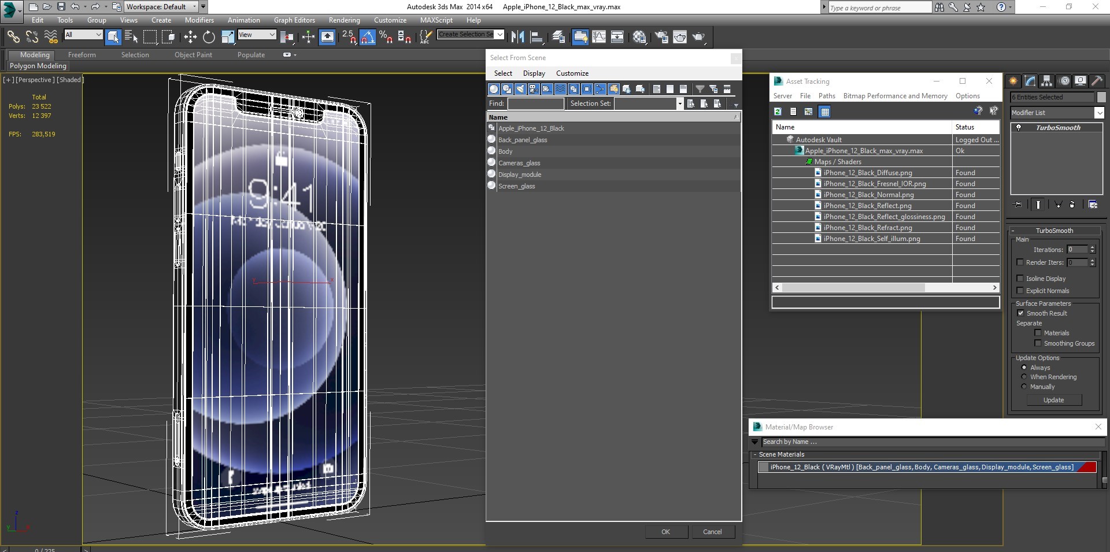Open the Display menu in Select From Scene
Image resolution: width=1110 pixels, height=552 pixels.
coord(534,73)
